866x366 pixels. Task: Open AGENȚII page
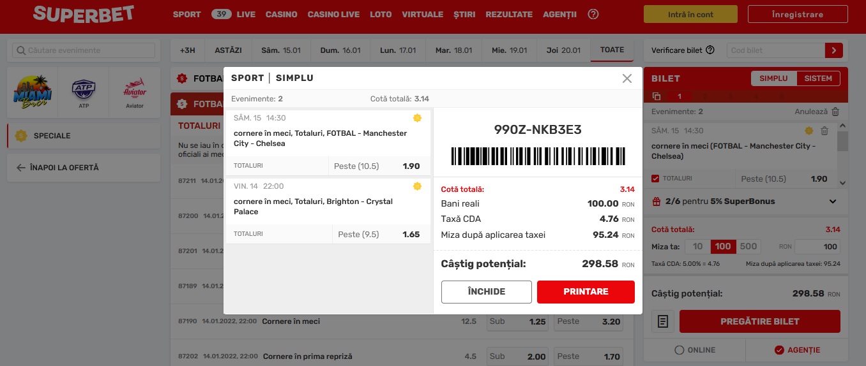(x=559, y=14)
